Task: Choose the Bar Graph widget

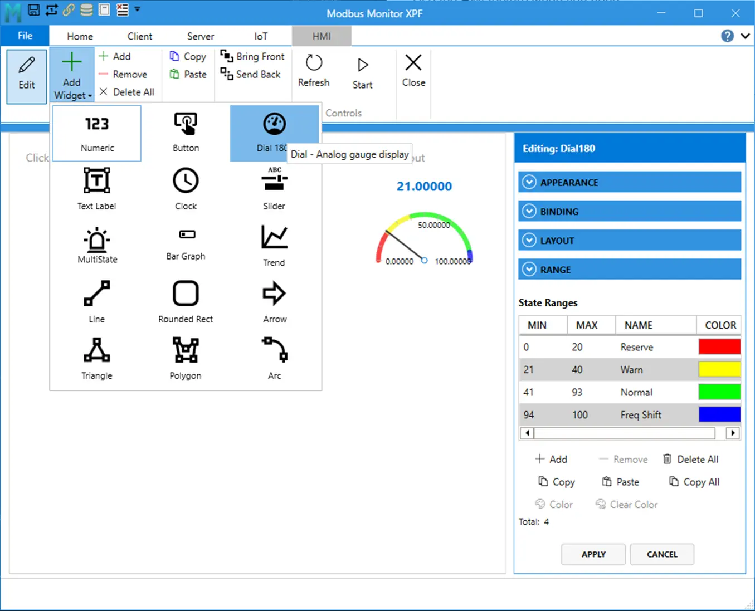Action: (x=185, y=246)
